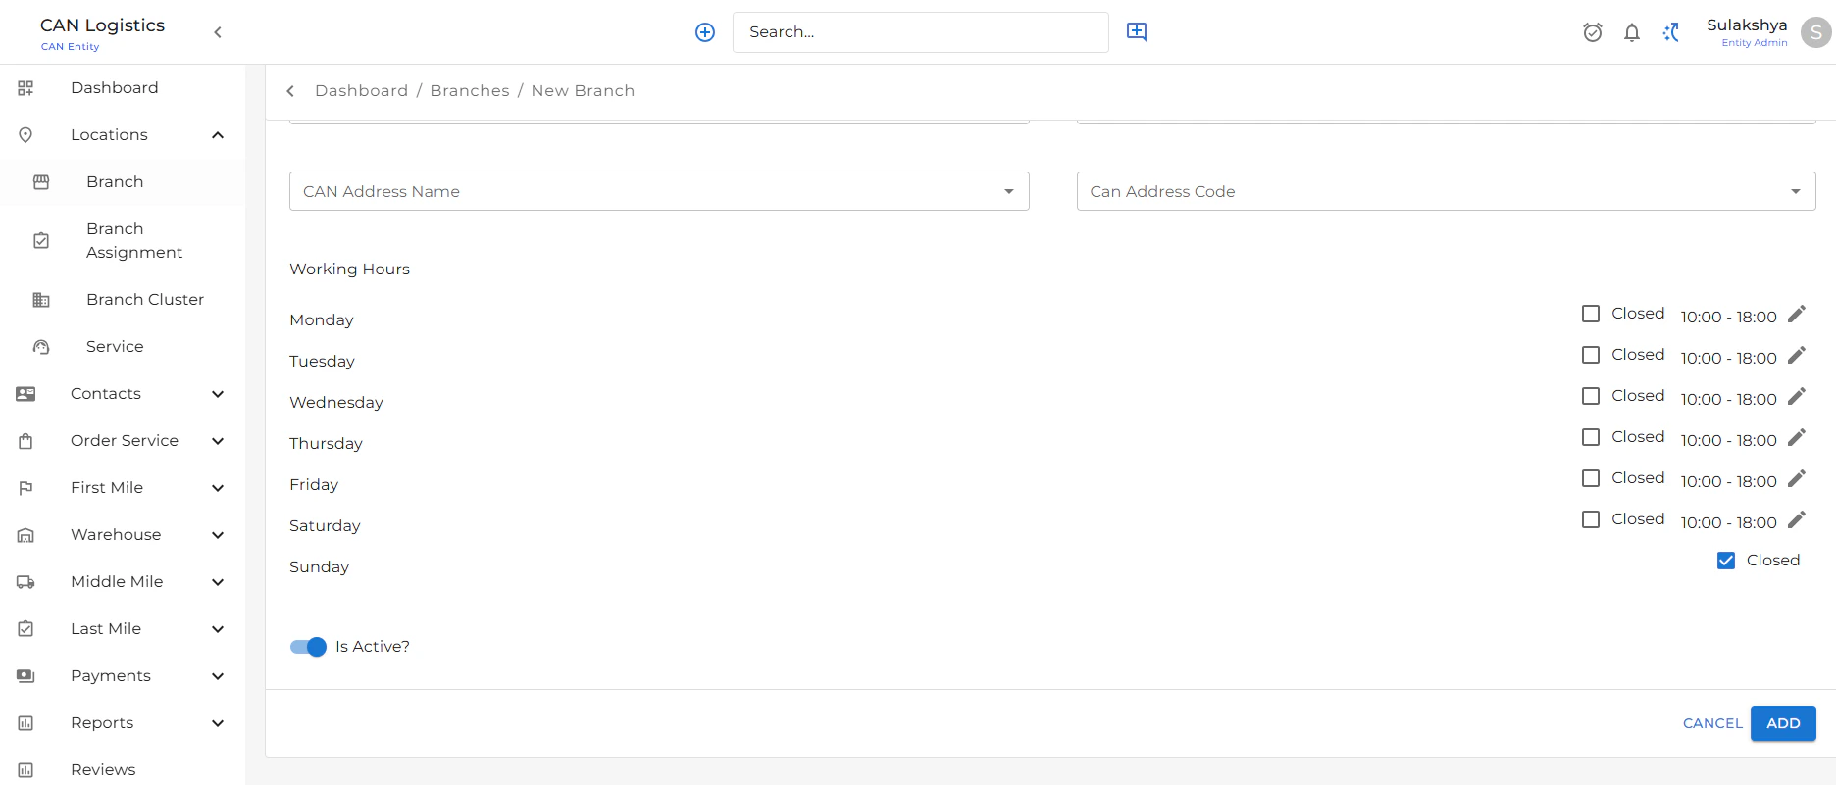This screenshot has width=1836, height=785.
Task: Click the Middle Mile truck icon
Action: click(x=25, y=582)
